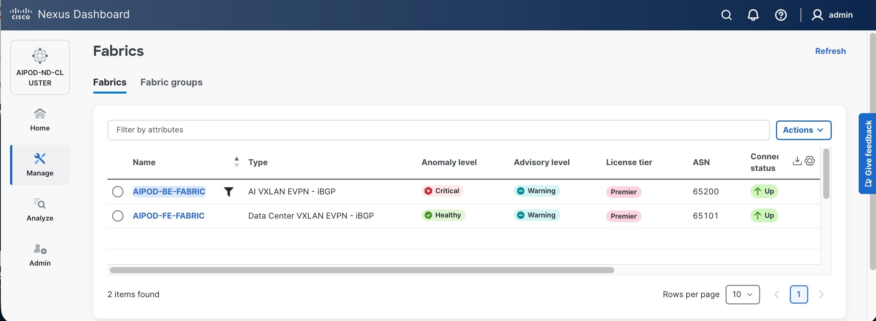Image resolution: width=876 pixels, height=321 pixels.
Task: Go to next page arrow
Action: click(x=821, y=294)
